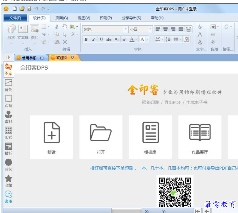The image size is (238, 213).
Task: Toggle strikethrough formatting
Action: click(x=109, y=40)
